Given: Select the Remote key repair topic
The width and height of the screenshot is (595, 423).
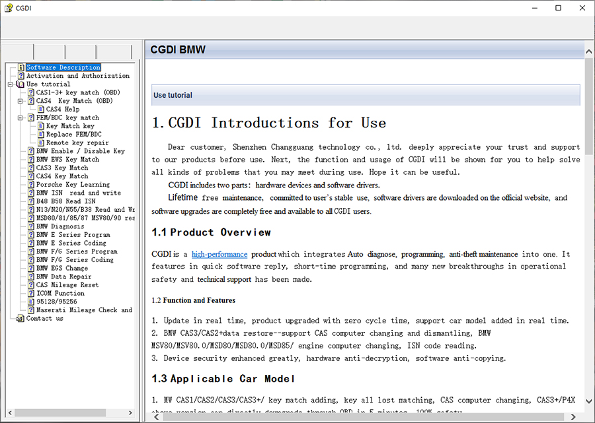Looking at the screenshot, I should coord(77,143).
